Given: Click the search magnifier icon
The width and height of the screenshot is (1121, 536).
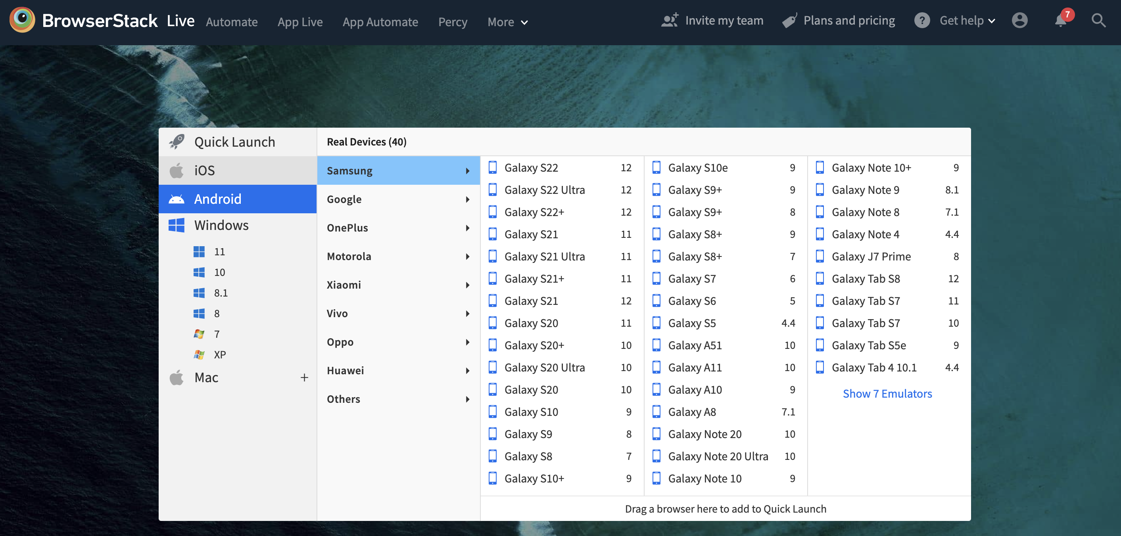Looking at the screenshot, I should (1099, 21).
